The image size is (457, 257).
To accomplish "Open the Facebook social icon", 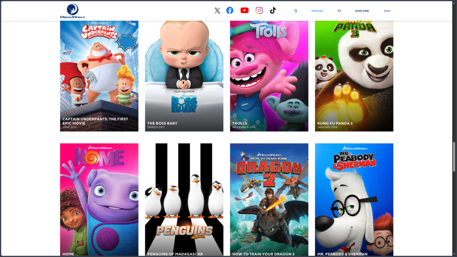I will click(229, 10).
